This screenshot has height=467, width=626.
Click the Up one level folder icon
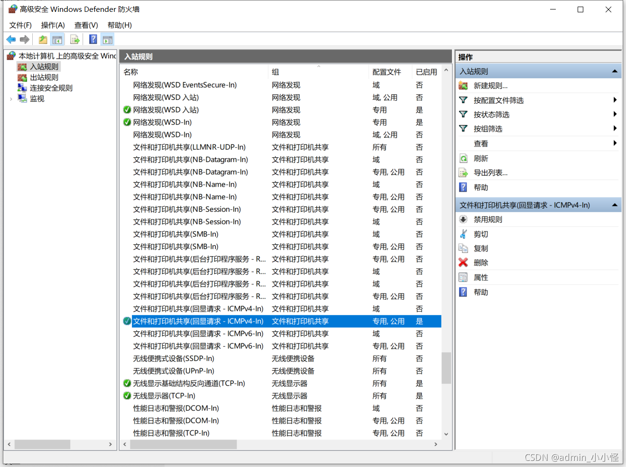43,39
